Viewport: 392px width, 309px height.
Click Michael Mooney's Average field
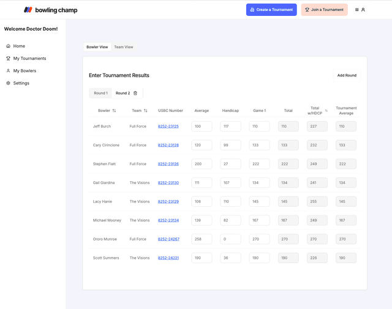(202, 220)
